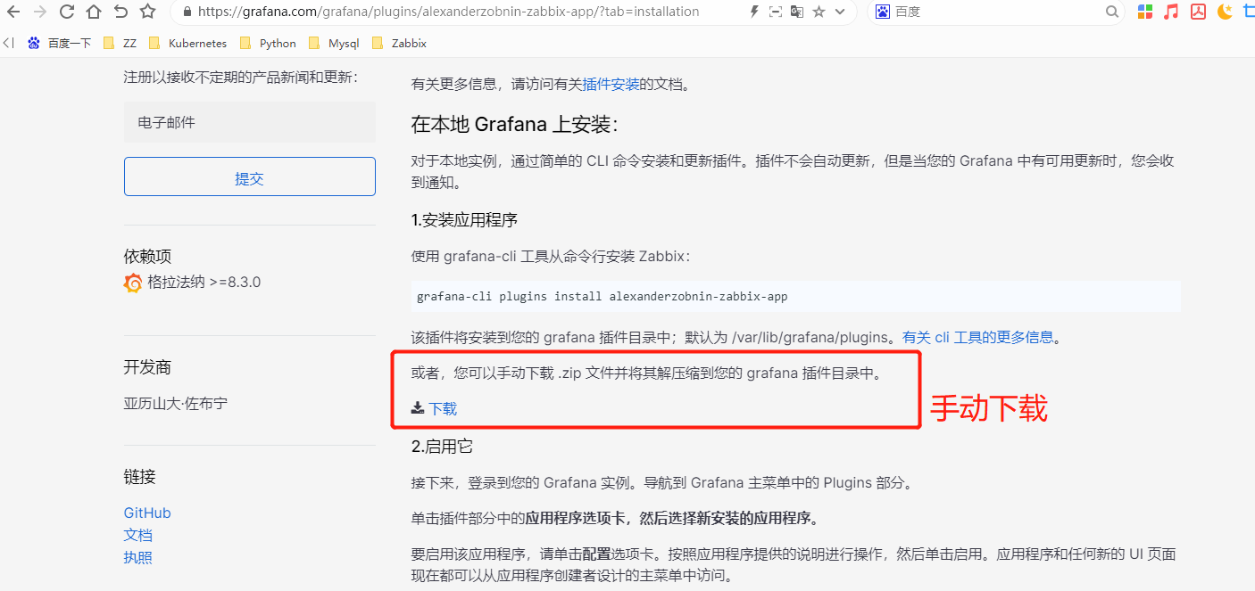Viewport: 1255px width, 591px height.
Task: Click the 格拉法纳 >=8.3.0 dependency text
Action: click(204, 283)
